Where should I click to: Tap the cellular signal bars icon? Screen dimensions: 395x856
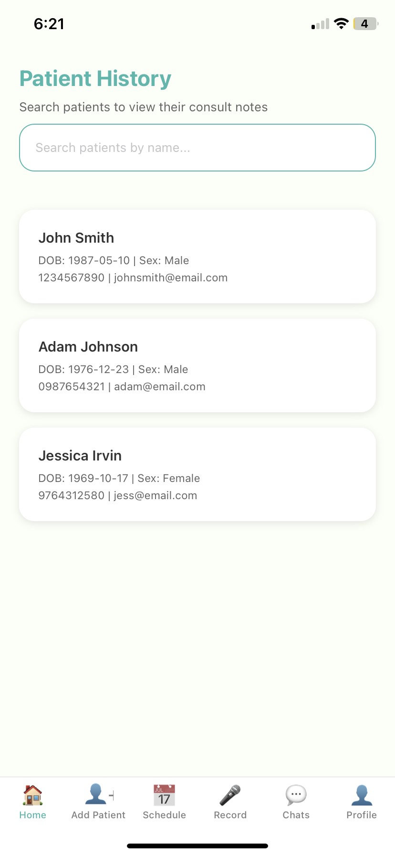pos(320,24)
